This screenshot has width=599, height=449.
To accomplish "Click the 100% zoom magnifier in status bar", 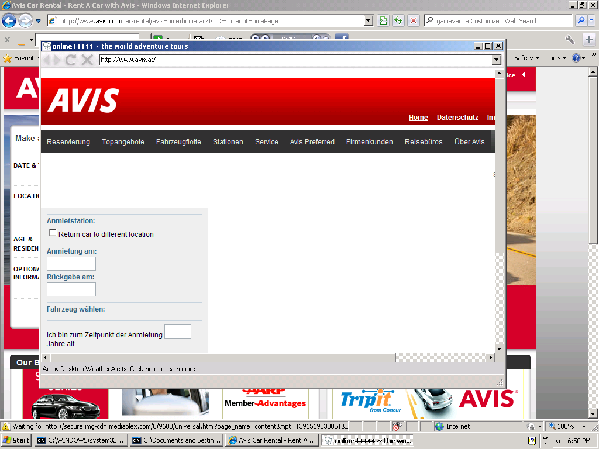I will point(552,426).
